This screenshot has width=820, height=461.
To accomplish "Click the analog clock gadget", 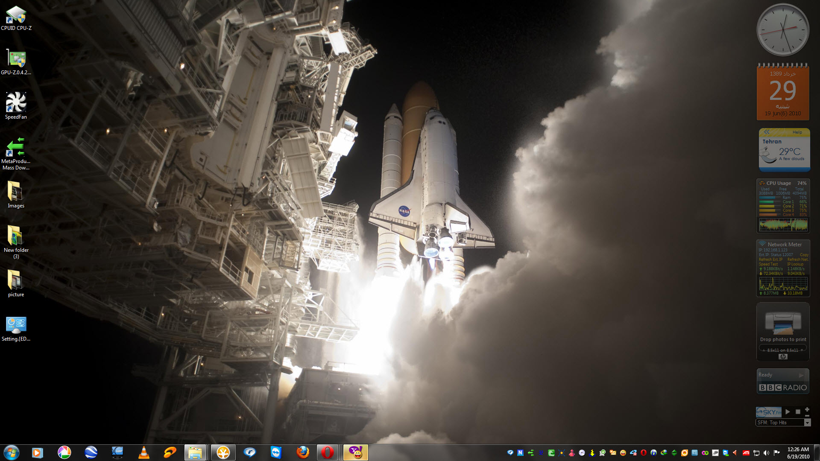I will pos(783,30).
